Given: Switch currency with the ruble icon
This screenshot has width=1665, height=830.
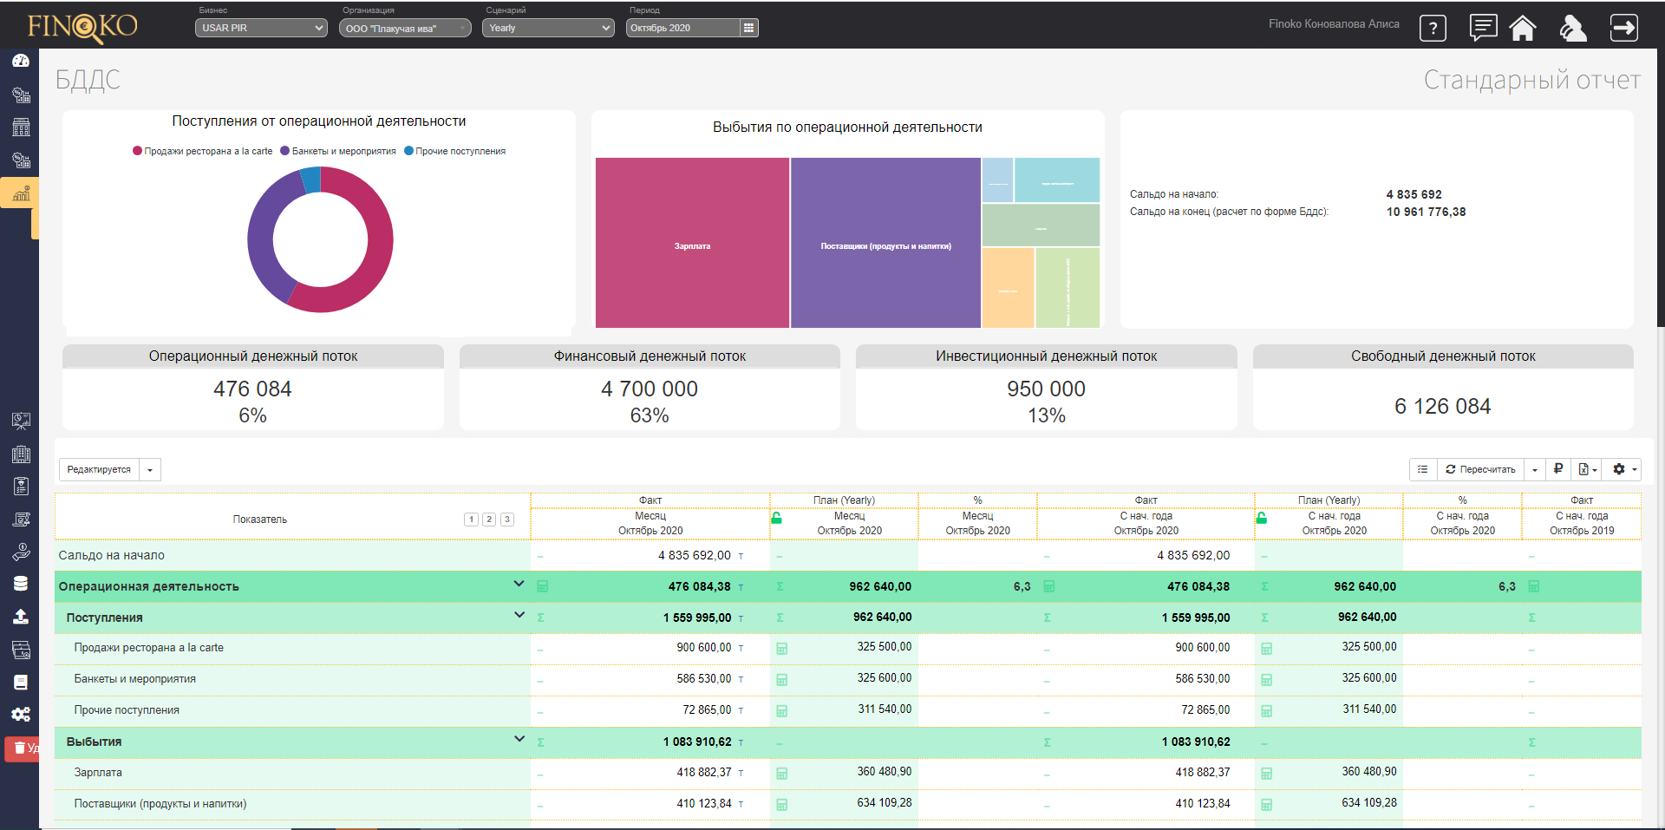Looking at the screenshot, I should (1558, 469).
